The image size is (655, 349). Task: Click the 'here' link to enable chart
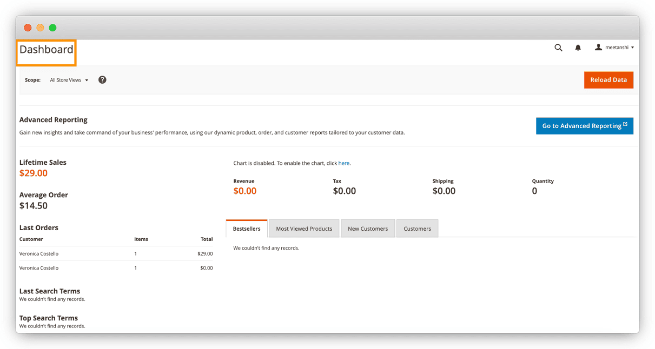[x=344, y=163]
